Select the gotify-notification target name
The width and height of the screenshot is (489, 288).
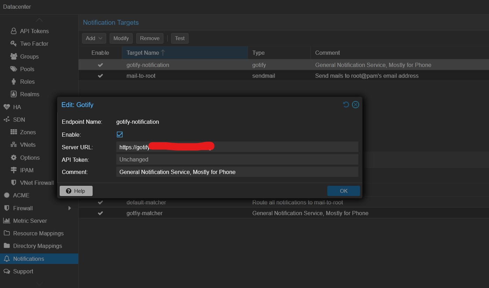coord(148,65)
